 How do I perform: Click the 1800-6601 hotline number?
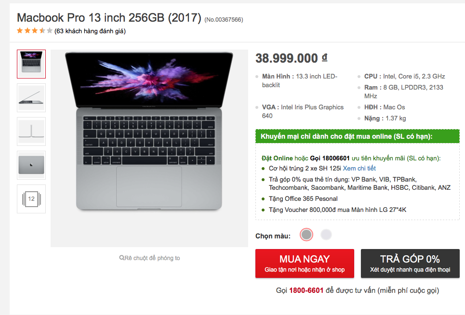click(x=306, y=290)
